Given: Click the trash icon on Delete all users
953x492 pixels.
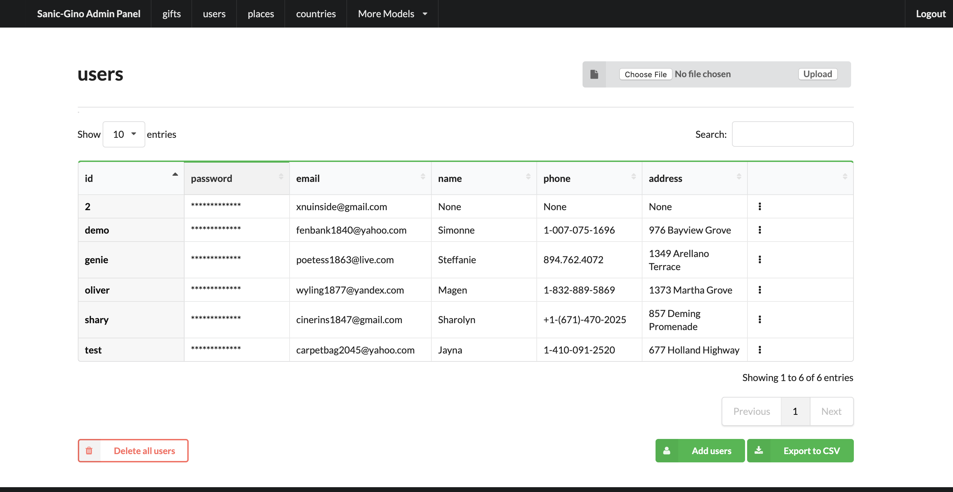Looking at the screenshot, I should (x=89, y=451).
